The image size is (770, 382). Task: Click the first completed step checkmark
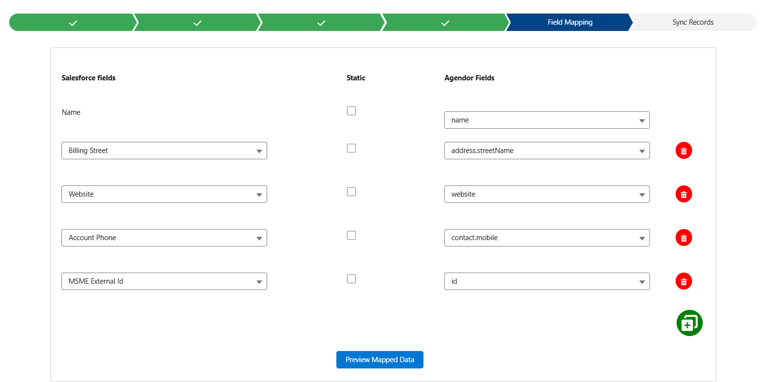73,23
